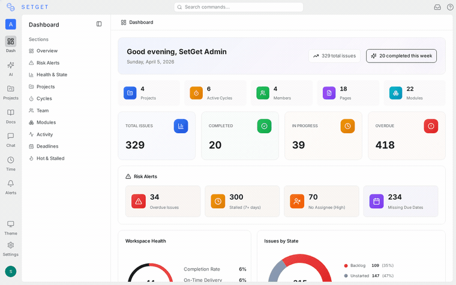The width and height of the screenshot is (456, 285).
Task: Focus the Search commands field
Action: click(x=238, y=7)
